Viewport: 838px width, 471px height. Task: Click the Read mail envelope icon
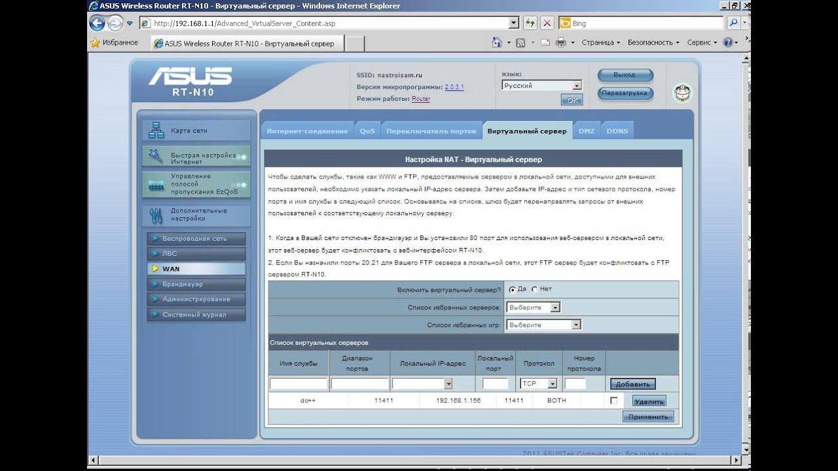545,43
